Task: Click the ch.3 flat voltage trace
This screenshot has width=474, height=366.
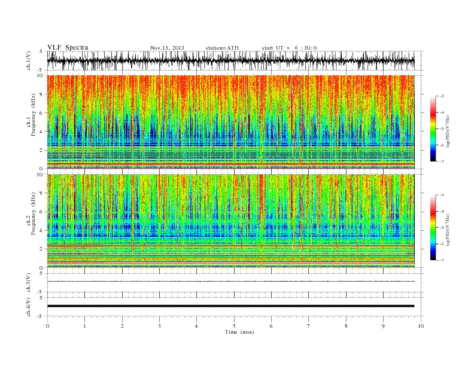Action: point(231,282)
